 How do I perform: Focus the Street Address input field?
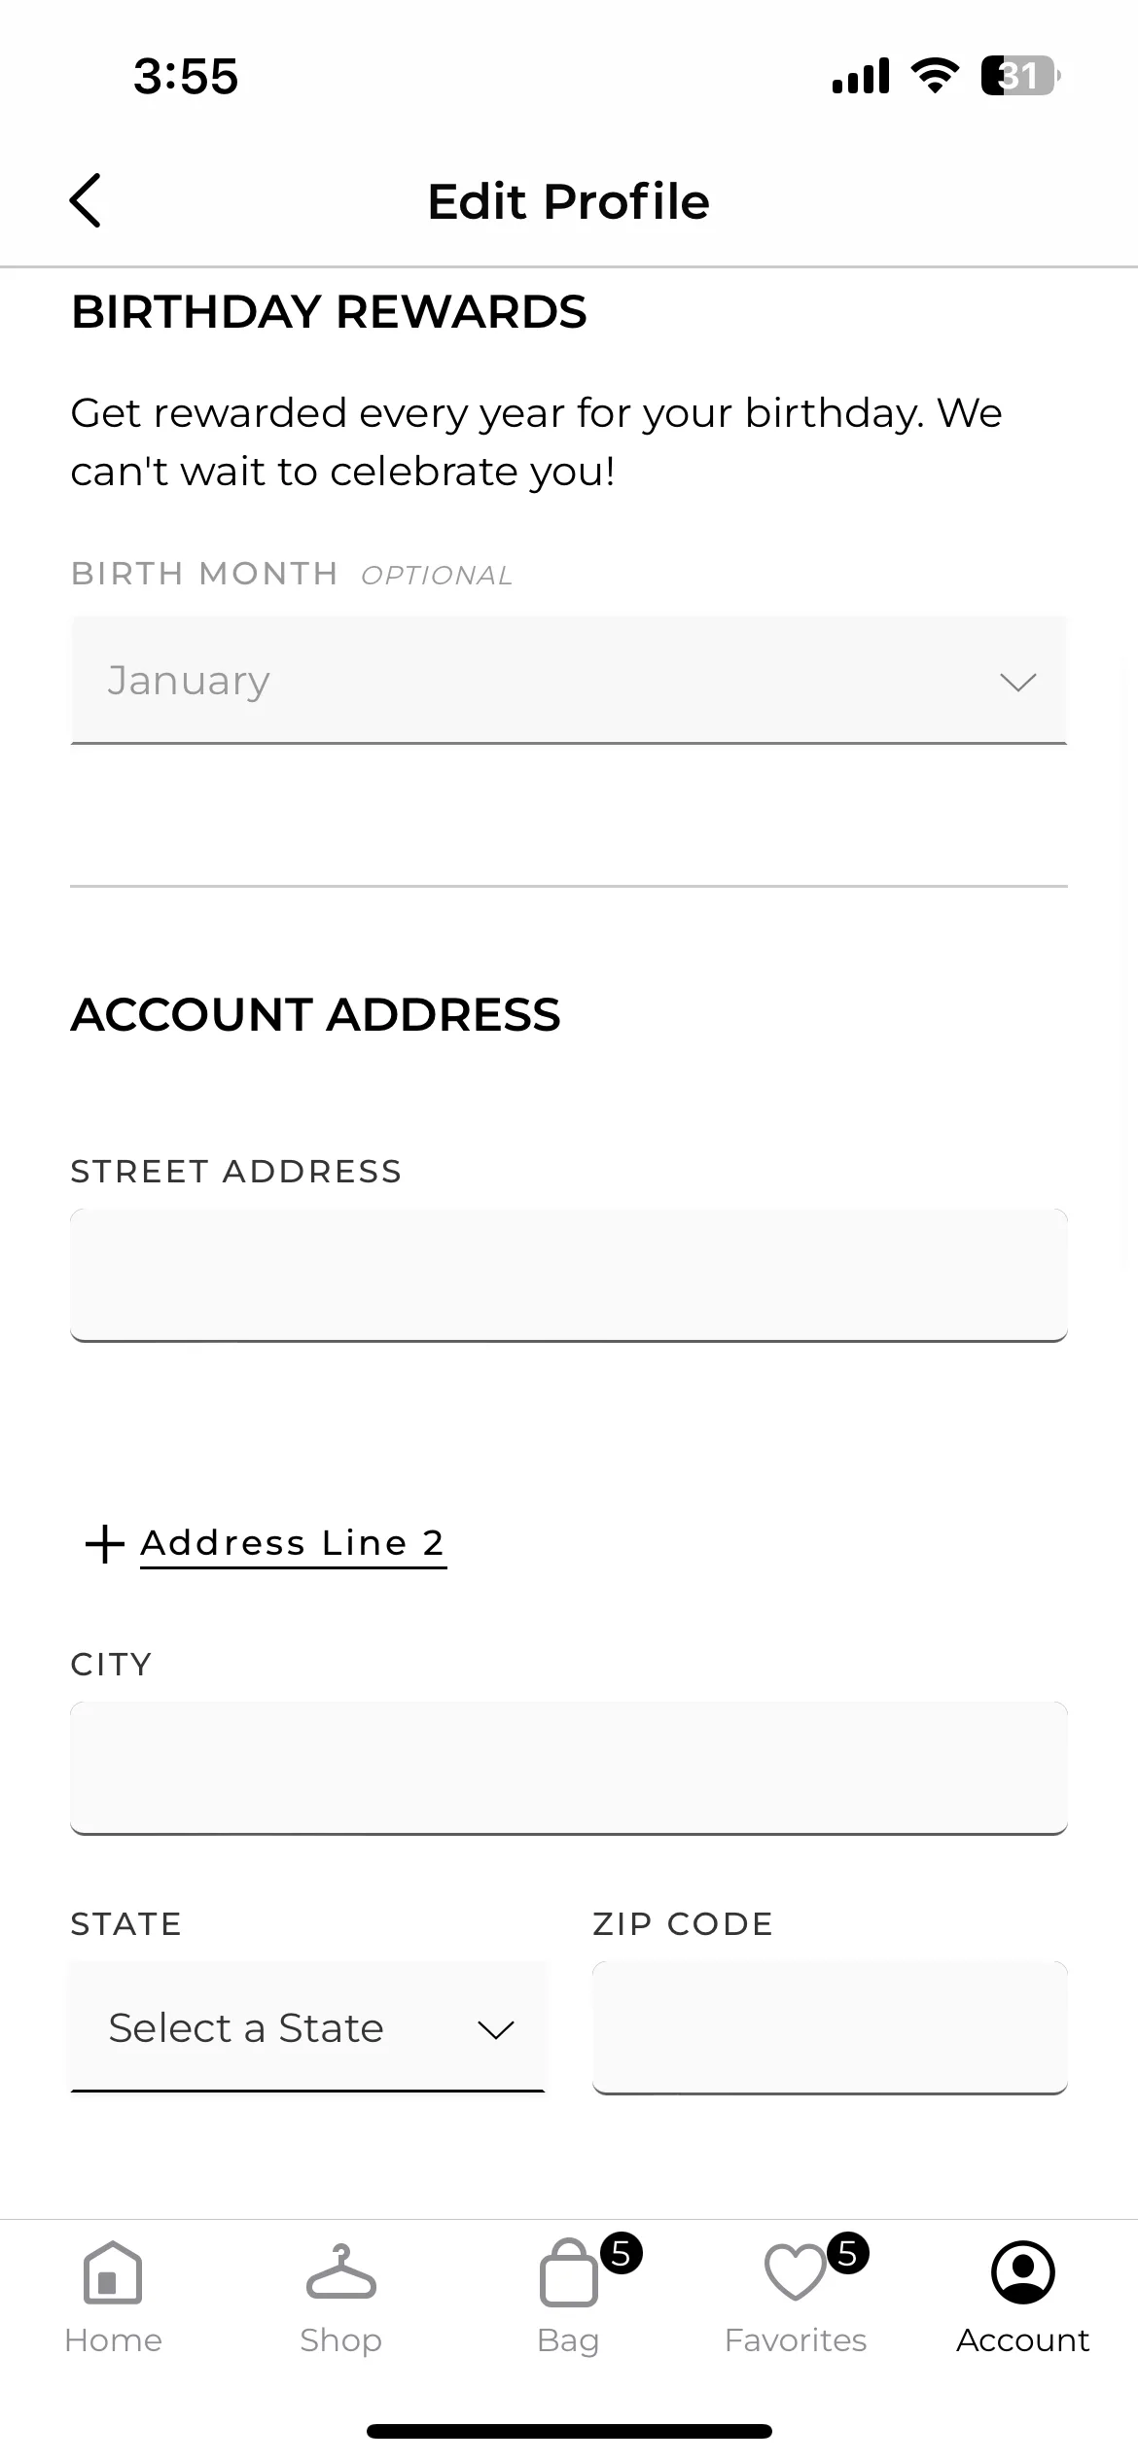coord(569,1276)
